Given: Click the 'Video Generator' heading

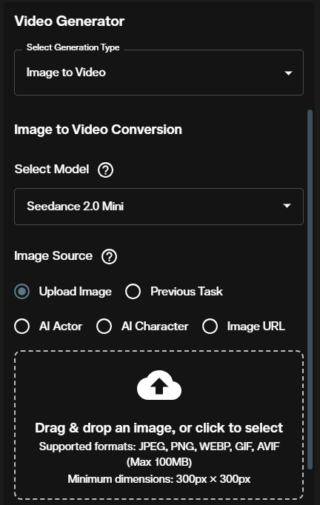Looking at the screenshot, I should [x=70, y=21].
